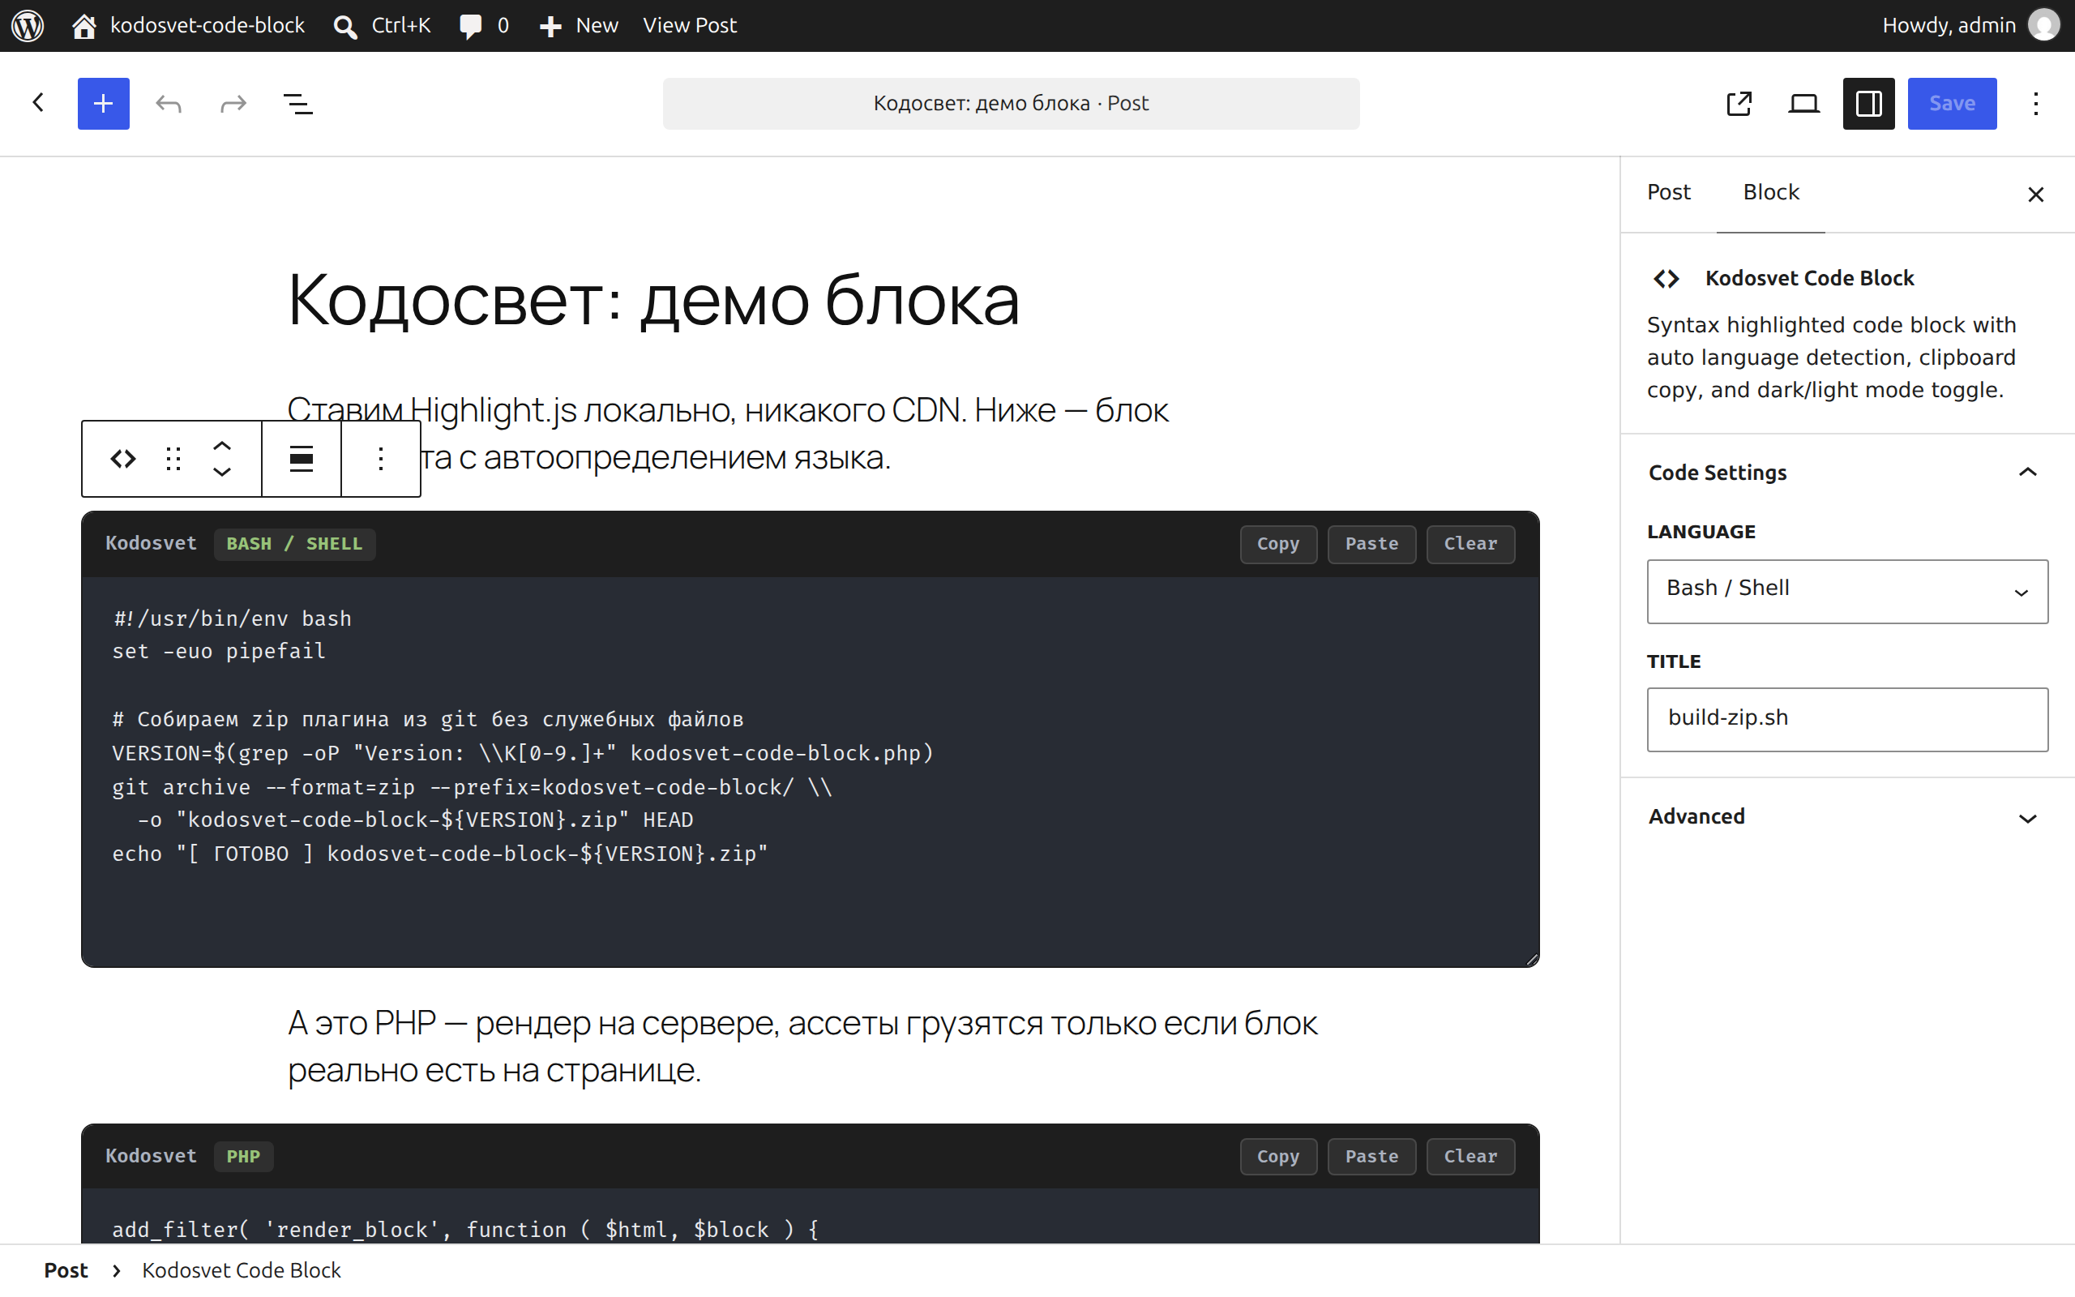This screenshot has width=2075, height=1297.
Task: Redo the last undone change
Action: [x=233, y=103]
